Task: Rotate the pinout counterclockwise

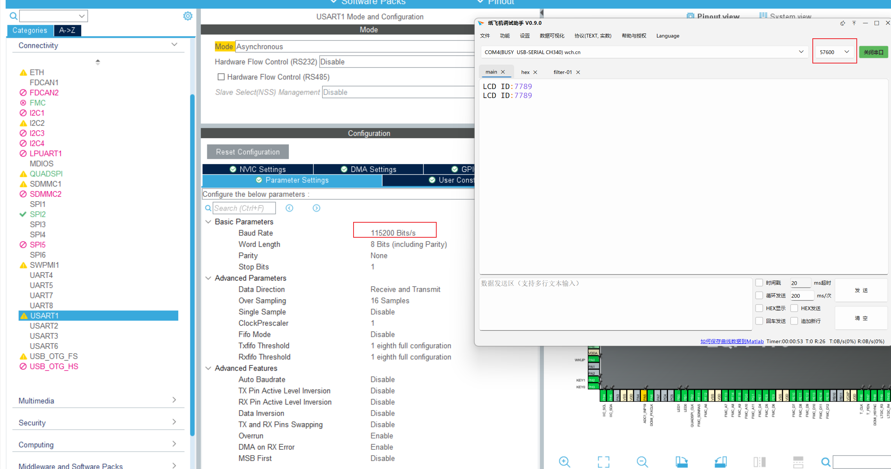Action: tap(720, 462)
